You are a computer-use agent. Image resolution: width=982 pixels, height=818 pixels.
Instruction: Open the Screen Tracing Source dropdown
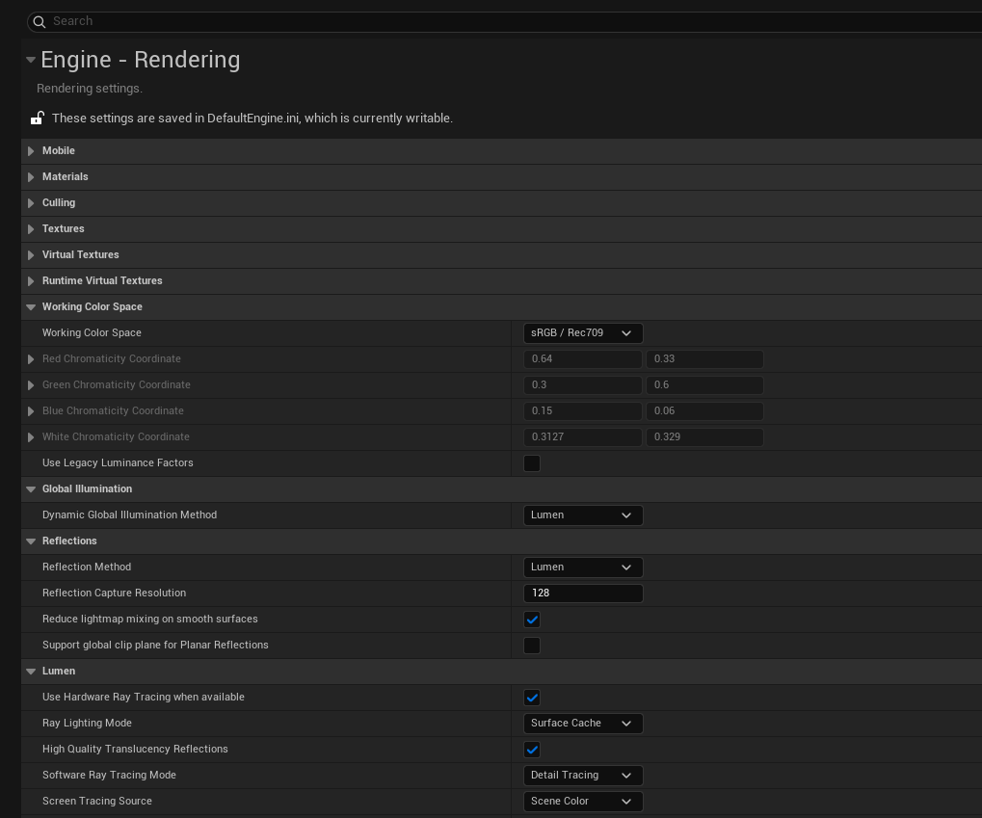(582, 802)
